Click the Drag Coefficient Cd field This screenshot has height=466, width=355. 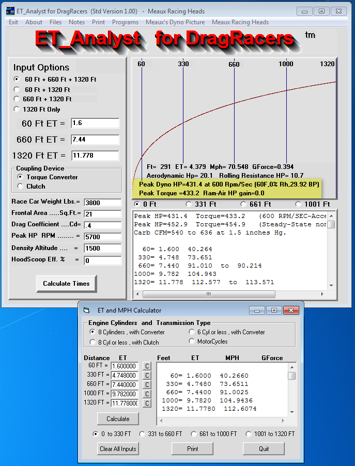click(x=103, y=226)
